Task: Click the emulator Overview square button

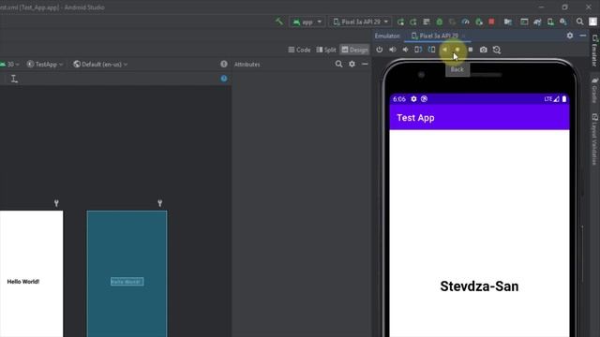Action: 471,50
